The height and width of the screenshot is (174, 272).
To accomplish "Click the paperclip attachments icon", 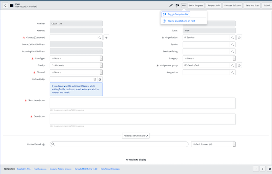I will pos(171,6).
